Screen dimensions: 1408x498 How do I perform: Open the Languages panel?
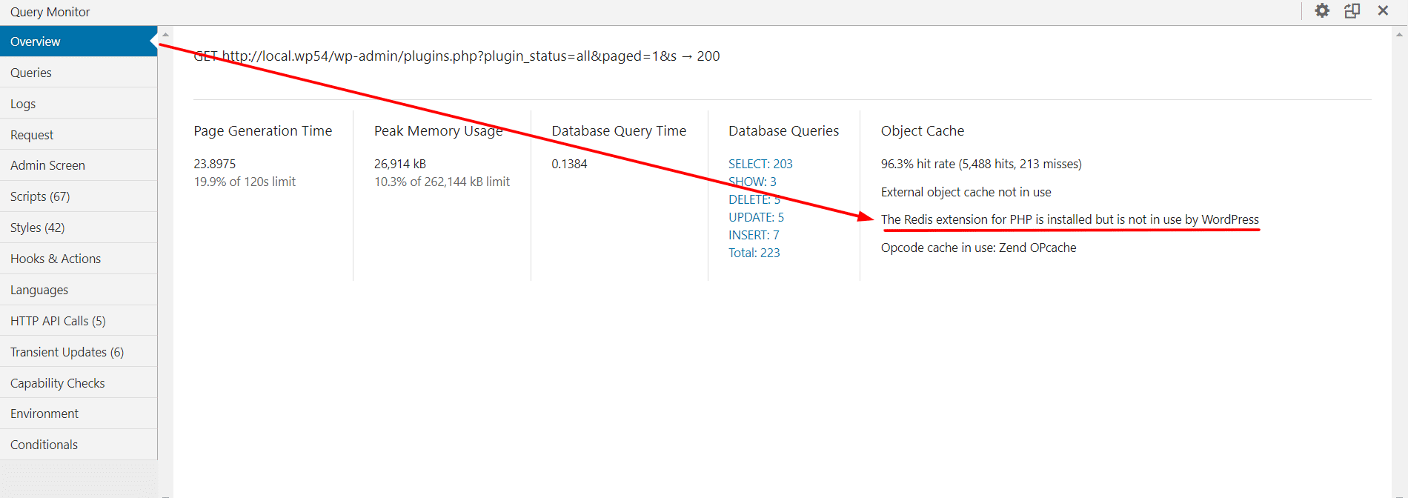tap(79, 290)
